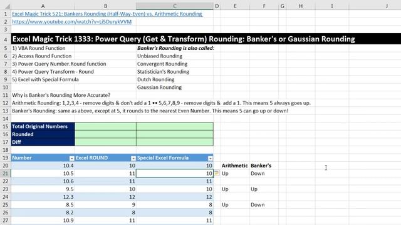401x225 pixels.
Task: Click green cell B17 in Diff row
Action: [x=106, y=142]
